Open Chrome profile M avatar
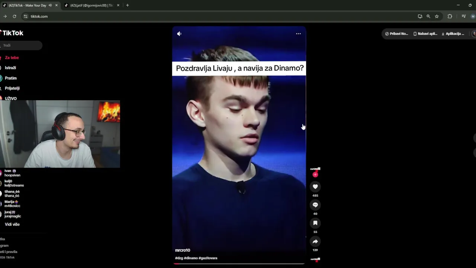Viewport: 476px width, 268px height. pyautogui.click(x=473, y=16)
